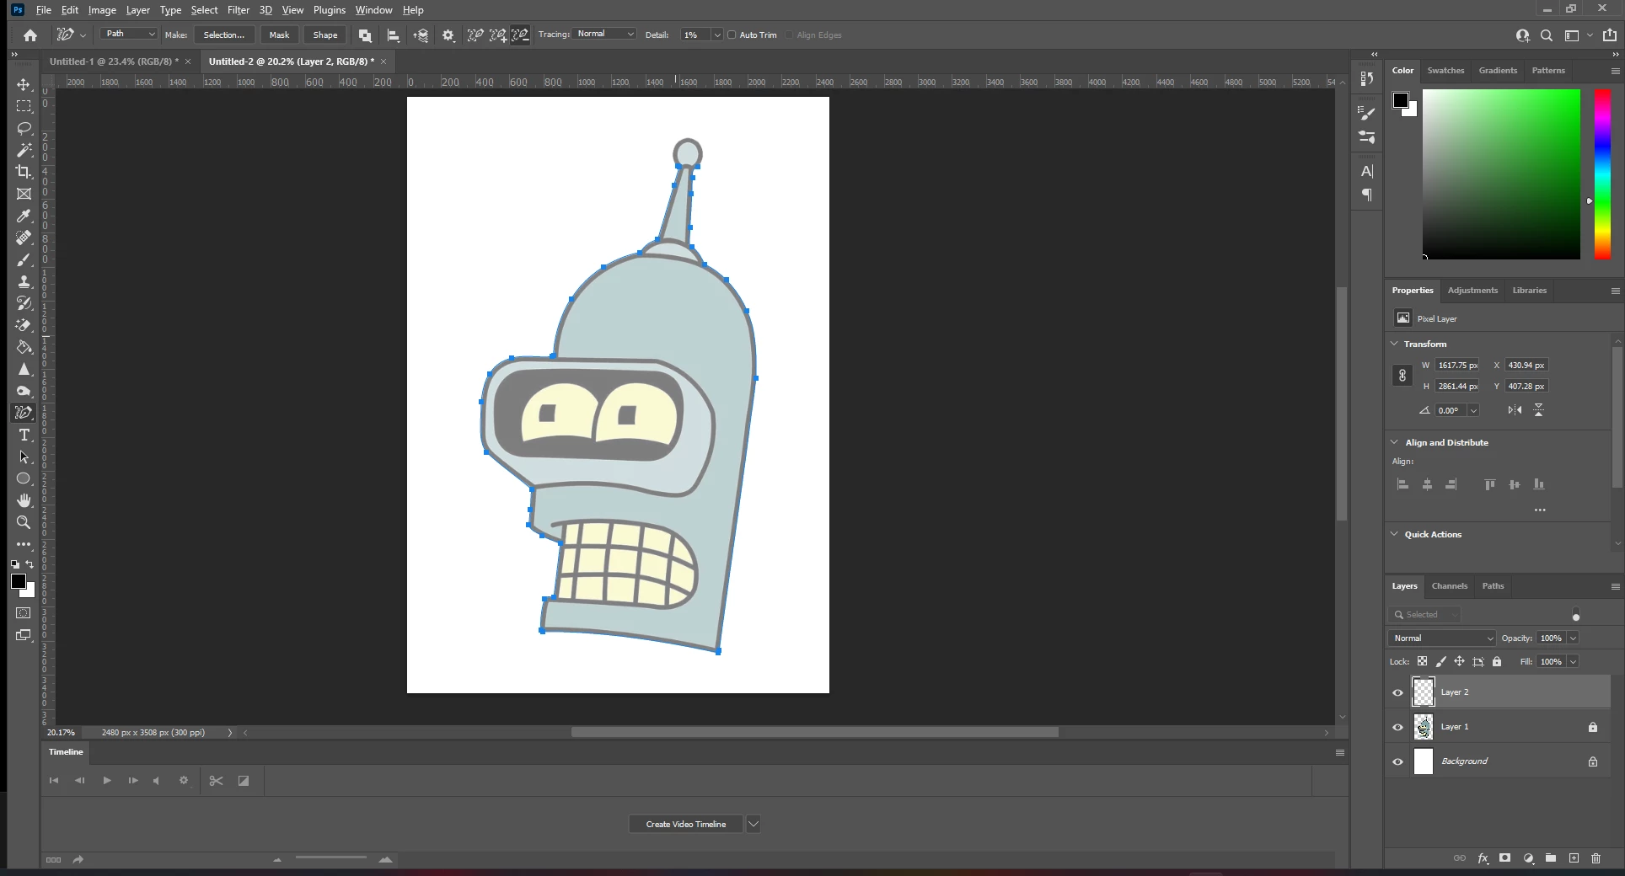1625x876 pixels.
Task: Open the Detail percentage dropdown
Action: [x=717, y=35]
